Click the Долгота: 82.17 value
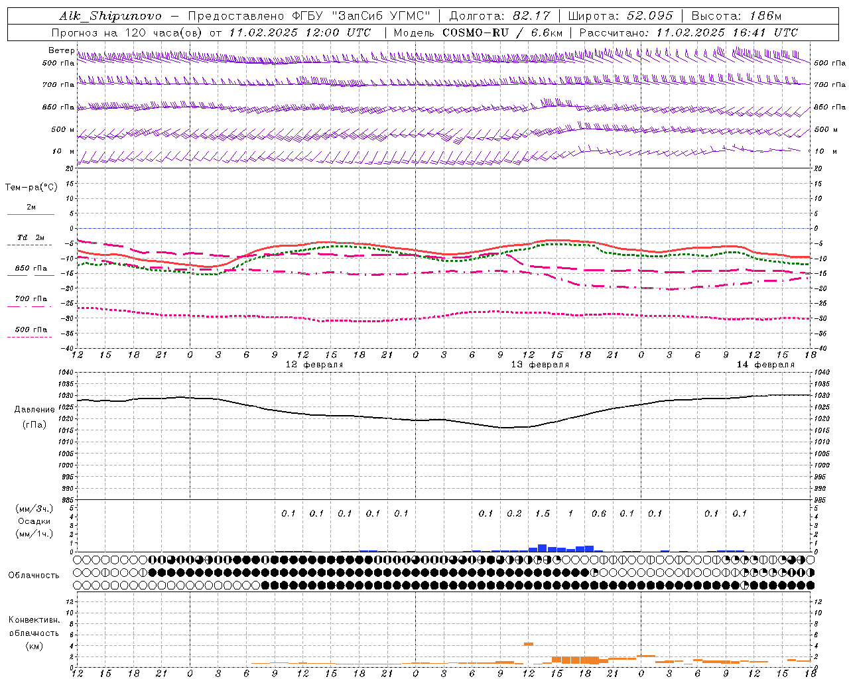Image resolution: width=849 pixels, height=679 pixels. pyautogui.click(x=499, y=16)
